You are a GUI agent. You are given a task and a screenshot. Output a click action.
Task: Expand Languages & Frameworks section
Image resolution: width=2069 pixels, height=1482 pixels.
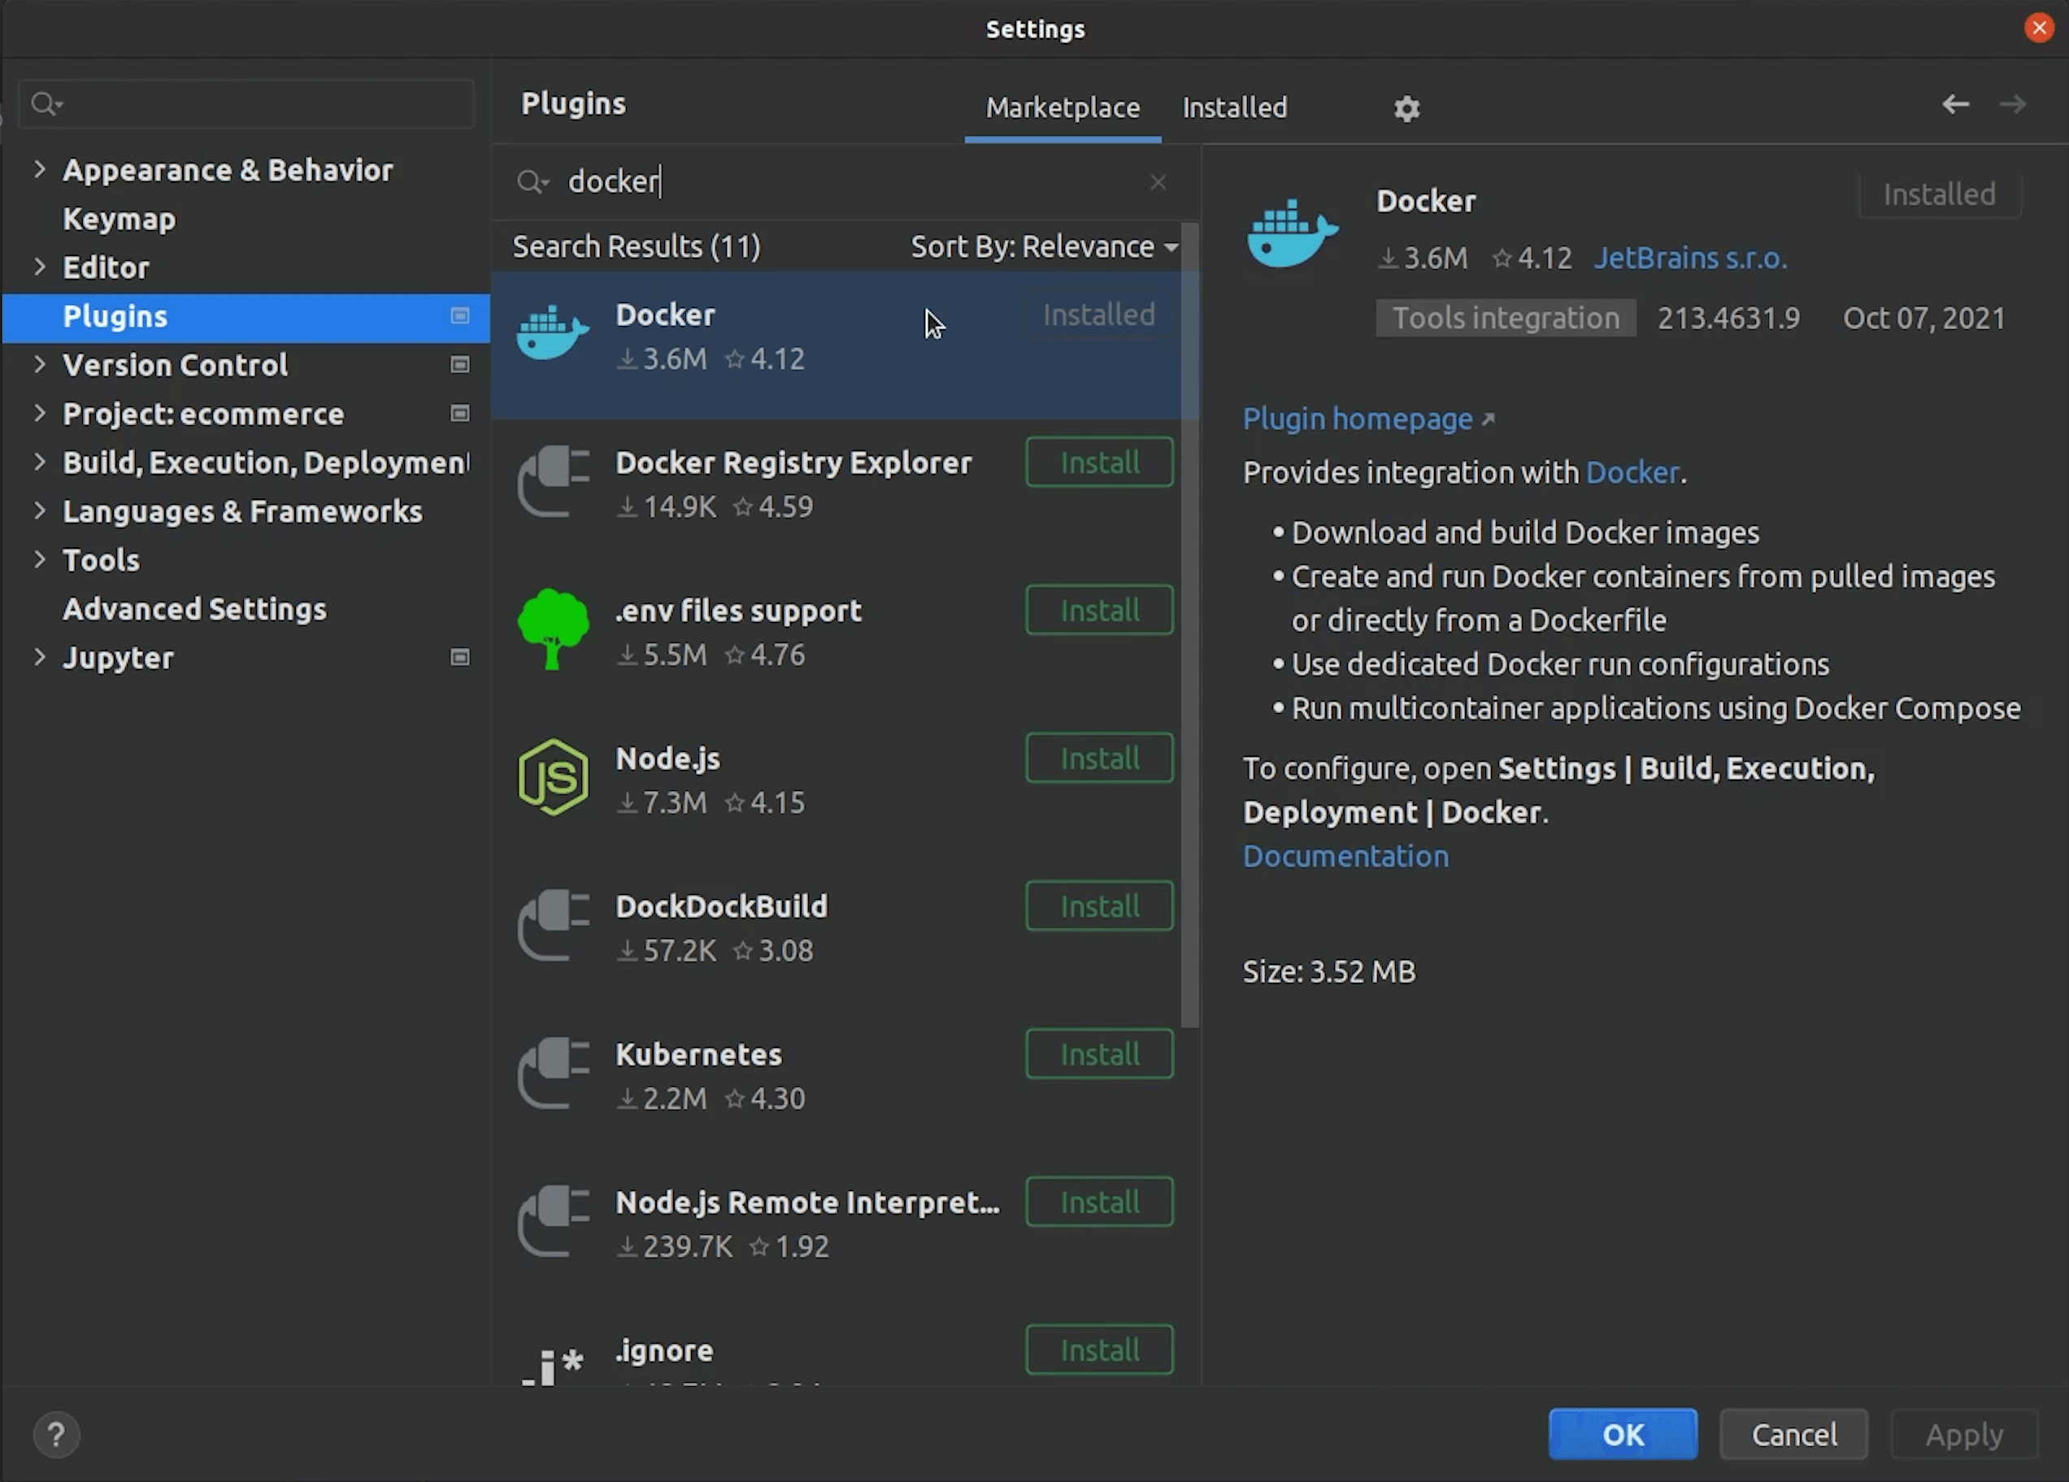39,511
